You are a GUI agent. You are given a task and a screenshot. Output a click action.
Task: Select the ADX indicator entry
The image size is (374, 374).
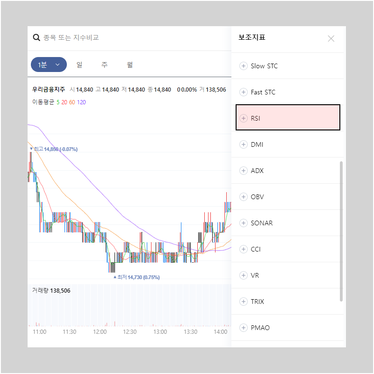pyautogui.click(x=257, y=170)
